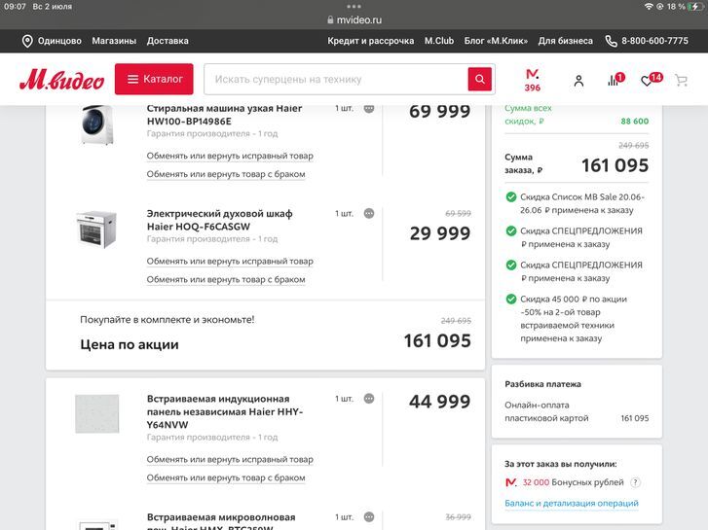Click the Haier oven thumbnail
708x530 pixels.
click(96, 230)
